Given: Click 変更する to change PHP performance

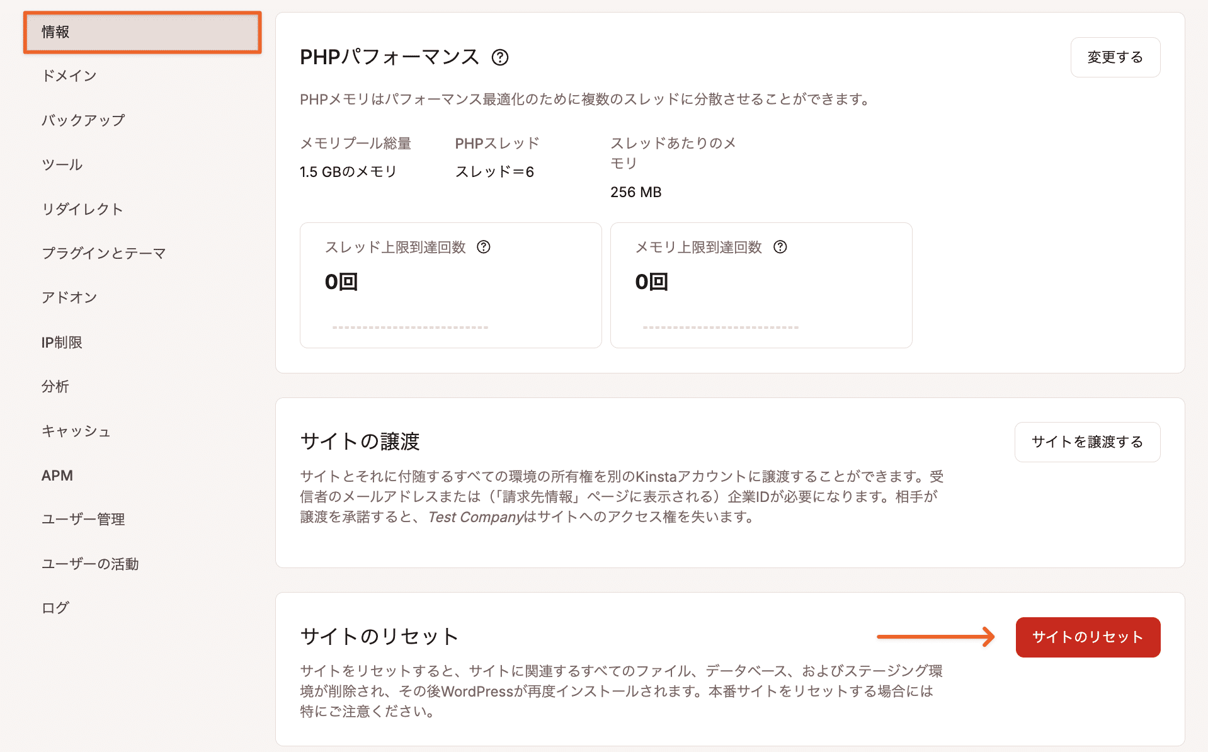Looking at the screenshot, I should click(1114, 57).
